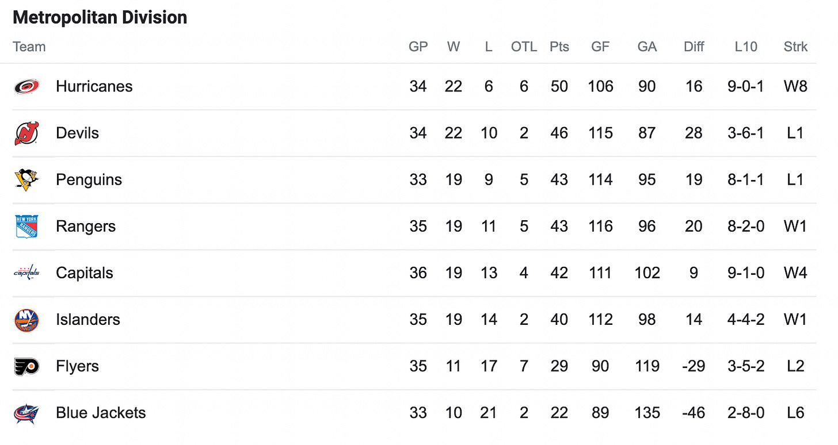The height and width of the screenshot is (445, 838).
Task: Click the GP column header
Action: pos(418,47)
